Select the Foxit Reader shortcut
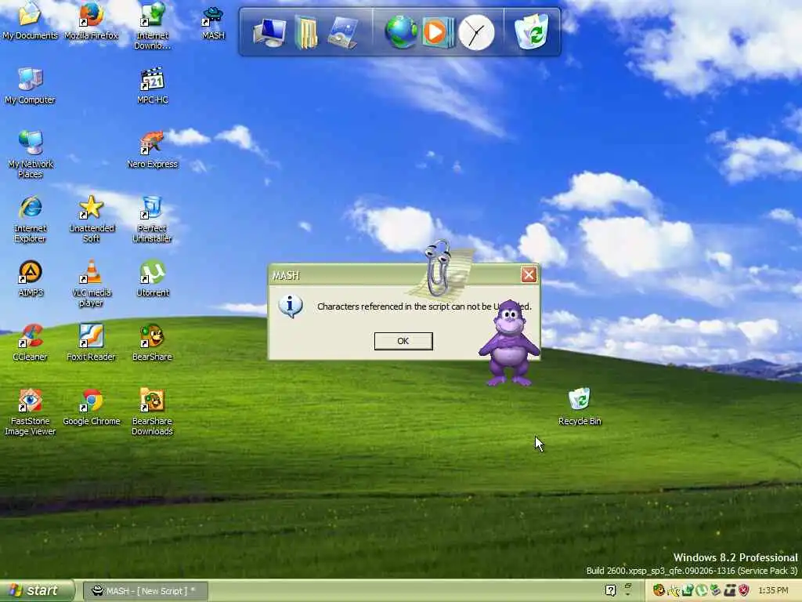This screenshot has height=602, width=802. 91,343
